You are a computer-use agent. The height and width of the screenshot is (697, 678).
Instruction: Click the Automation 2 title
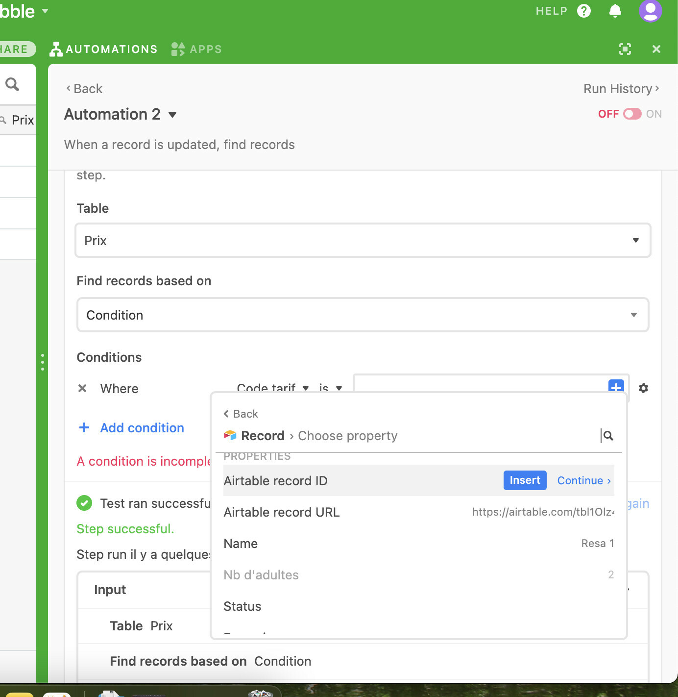click(112, 114)
